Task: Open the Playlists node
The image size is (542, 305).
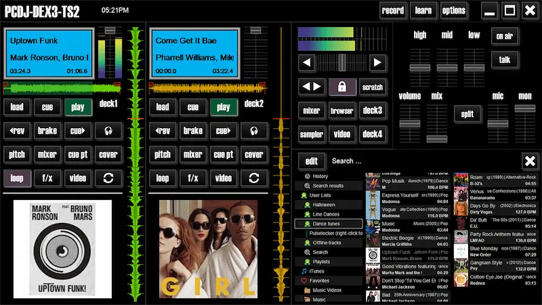Action: click(x=321, y=262)
